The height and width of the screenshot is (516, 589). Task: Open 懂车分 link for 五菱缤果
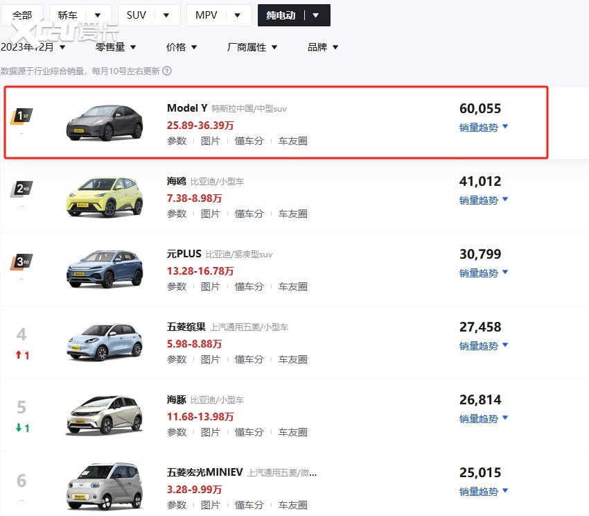pos(249,359)
